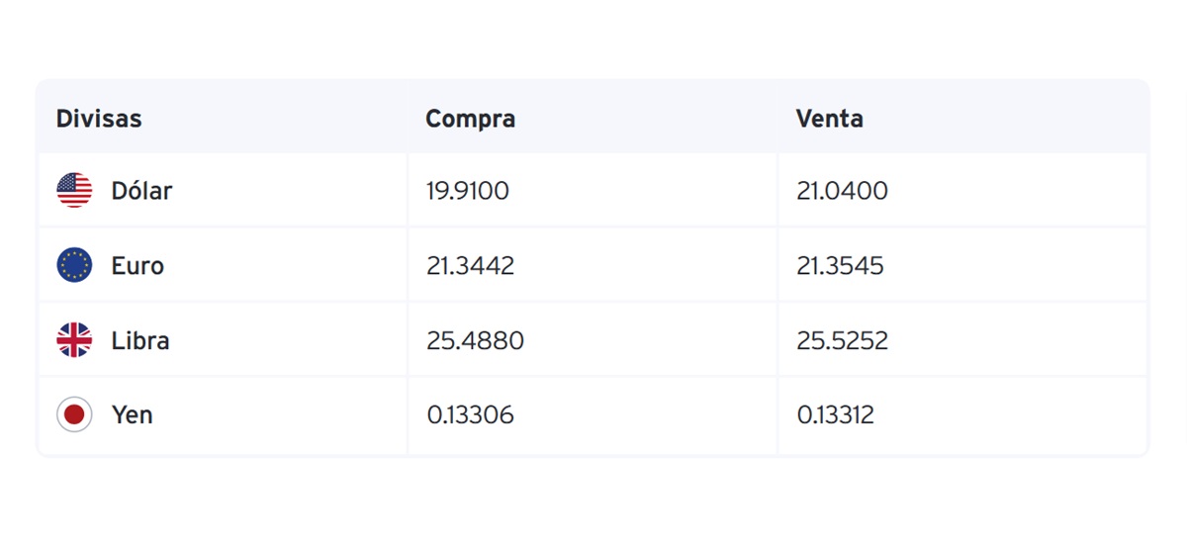1187x545 pixels.
Task: Click the US flag icon
Action: click(74, 190)
